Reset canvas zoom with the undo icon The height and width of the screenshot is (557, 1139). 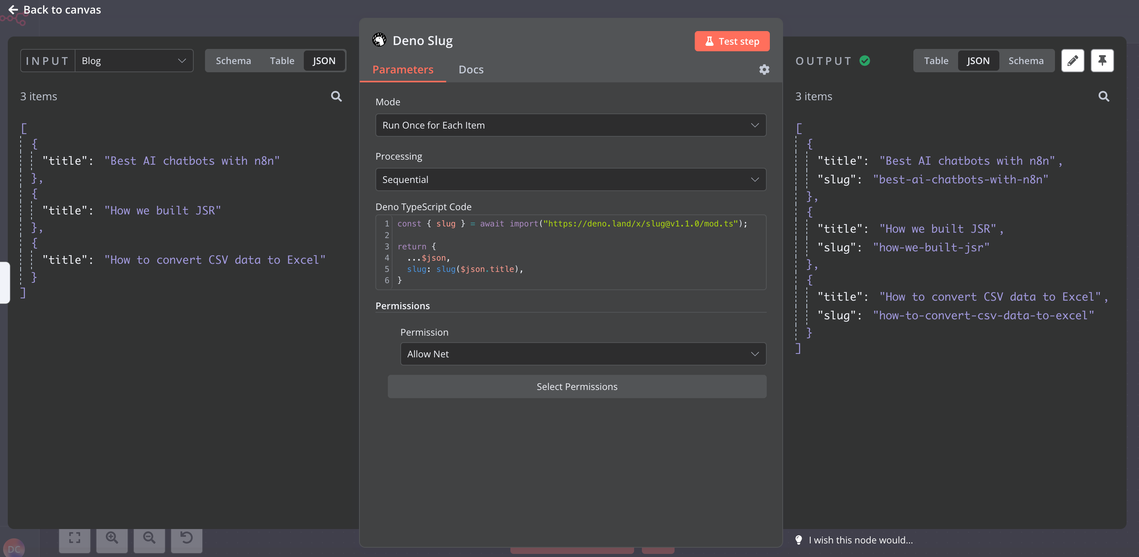tap(186, 538)
